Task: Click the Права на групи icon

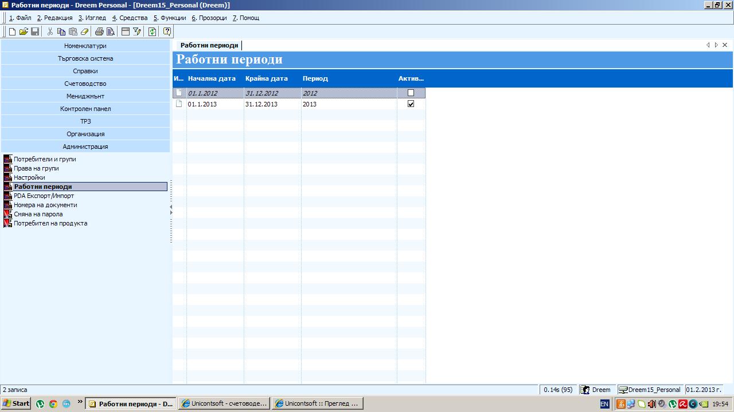Action: (8, 168)
